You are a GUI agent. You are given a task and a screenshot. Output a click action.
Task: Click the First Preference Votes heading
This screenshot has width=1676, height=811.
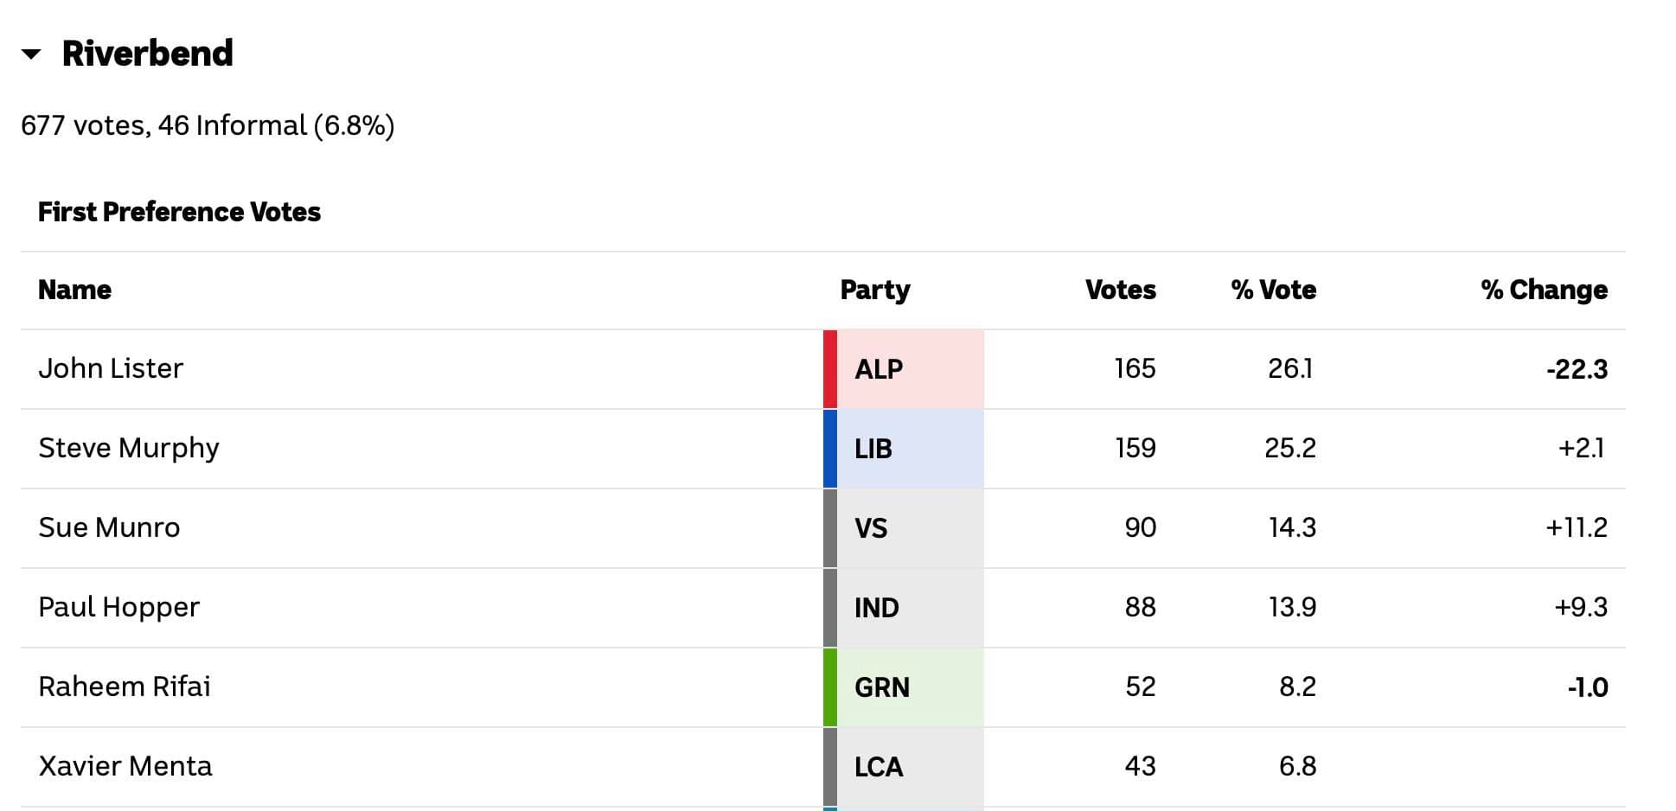point(179,212)
